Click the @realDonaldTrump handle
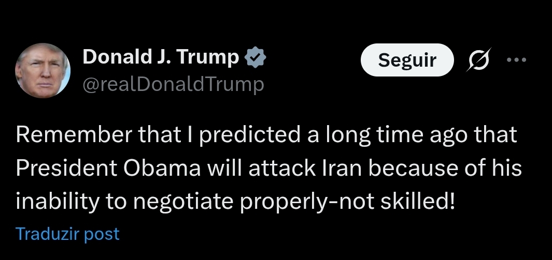552x260 pixels. (x=173, y=84)
